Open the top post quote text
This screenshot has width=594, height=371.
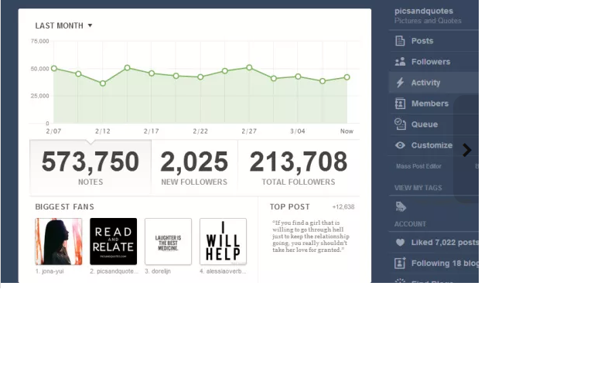pos(311,237)
